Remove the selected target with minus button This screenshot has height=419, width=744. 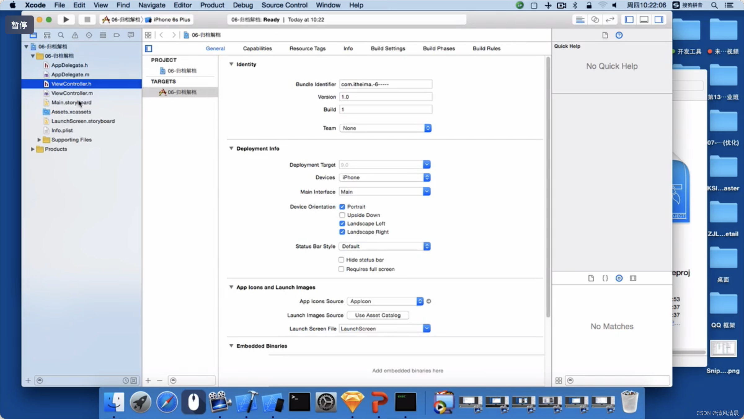(160, 380)
